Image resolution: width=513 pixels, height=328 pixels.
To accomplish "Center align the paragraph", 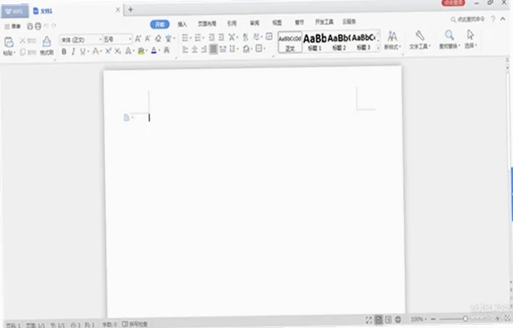I will click(x=194, y=49).
